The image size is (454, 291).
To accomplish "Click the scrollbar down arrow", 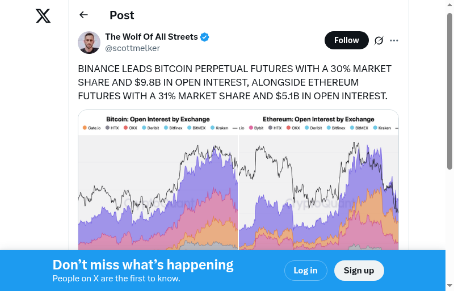I will pyautogui.click(x=449, y=286).
